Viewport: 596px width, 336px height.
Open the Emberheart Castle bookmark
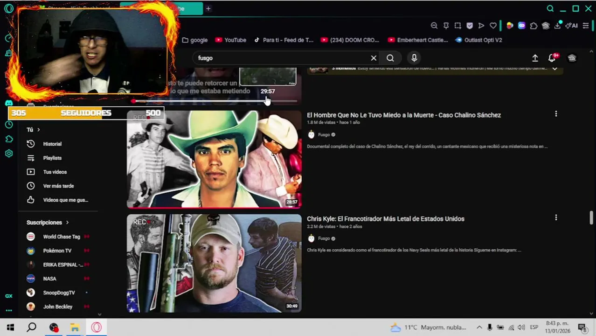(x=418, y=40)
